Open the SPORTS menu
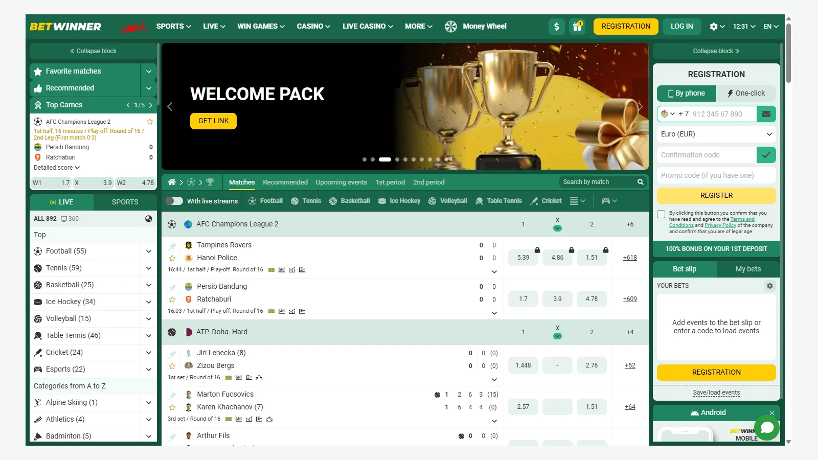 tap(174, 27)
